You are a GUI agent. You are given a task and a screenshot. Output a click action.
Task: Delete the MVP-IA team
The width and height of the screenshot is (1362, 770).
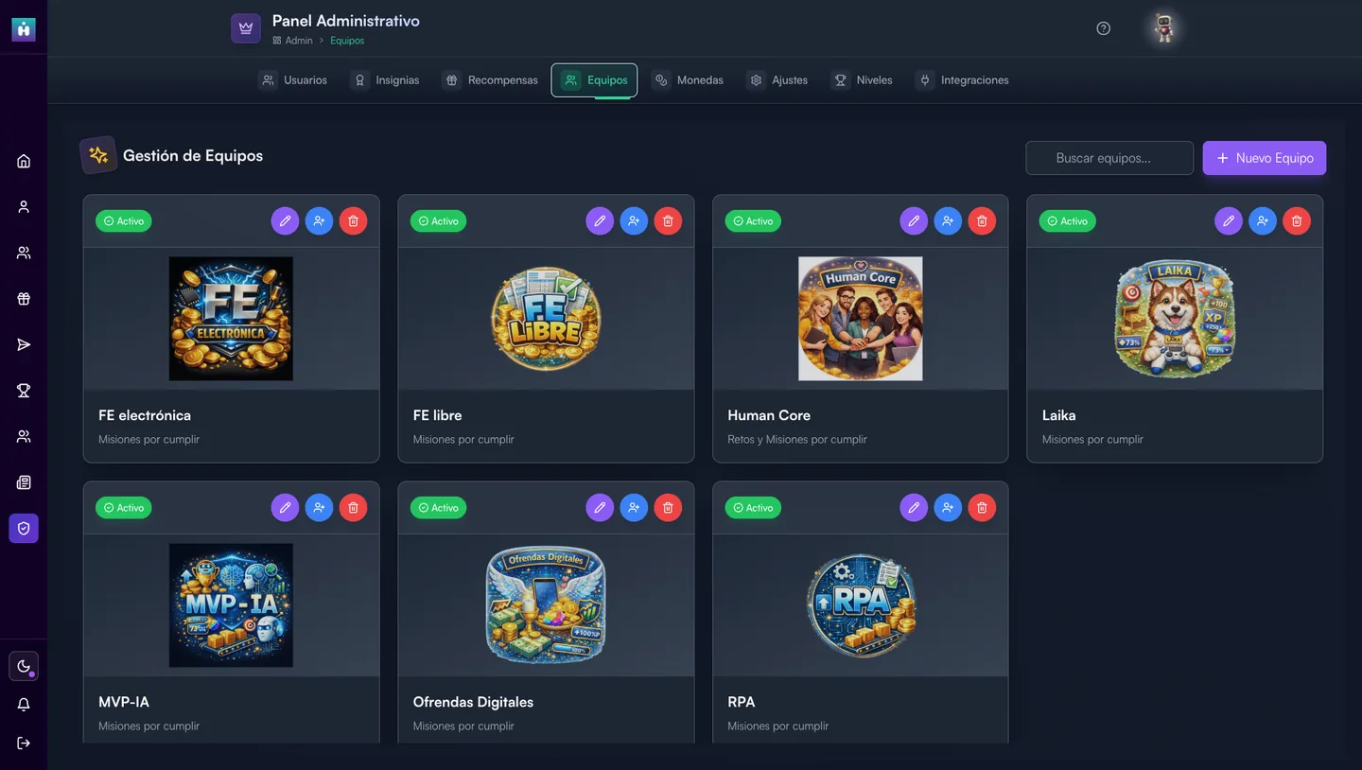(353, 508)
